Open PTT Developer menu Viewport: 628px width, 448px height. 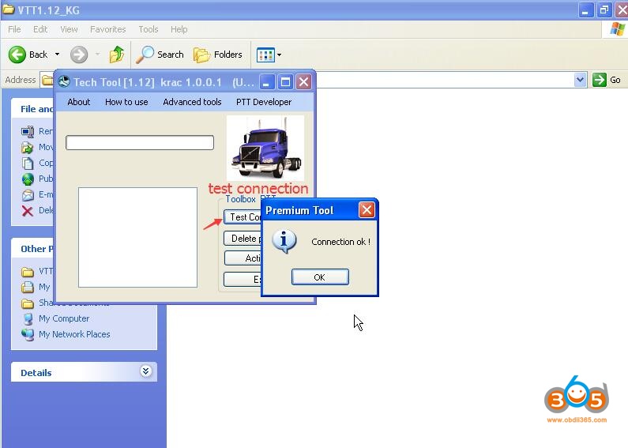264,102
